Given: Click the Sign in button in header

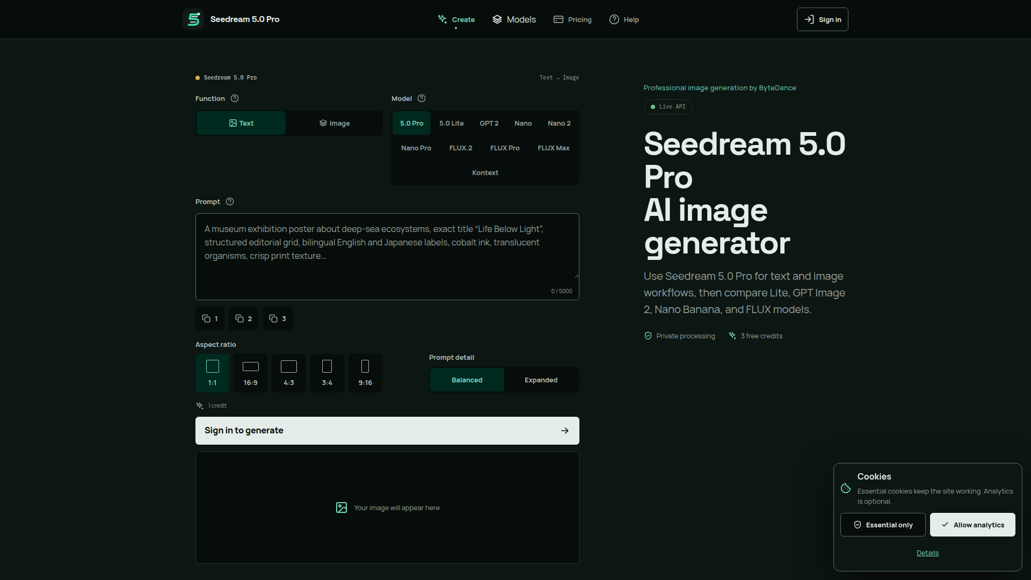Looking at the screenshot, I should (x=823, y=19).
